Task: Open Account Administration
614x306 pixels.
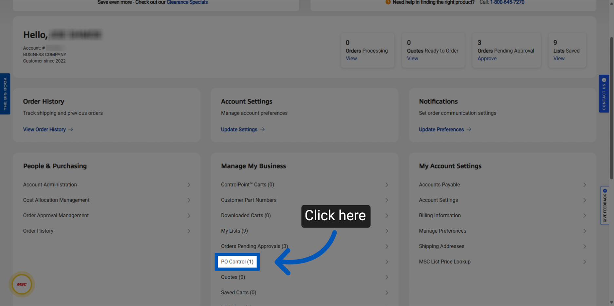Action: click(50, 185)
